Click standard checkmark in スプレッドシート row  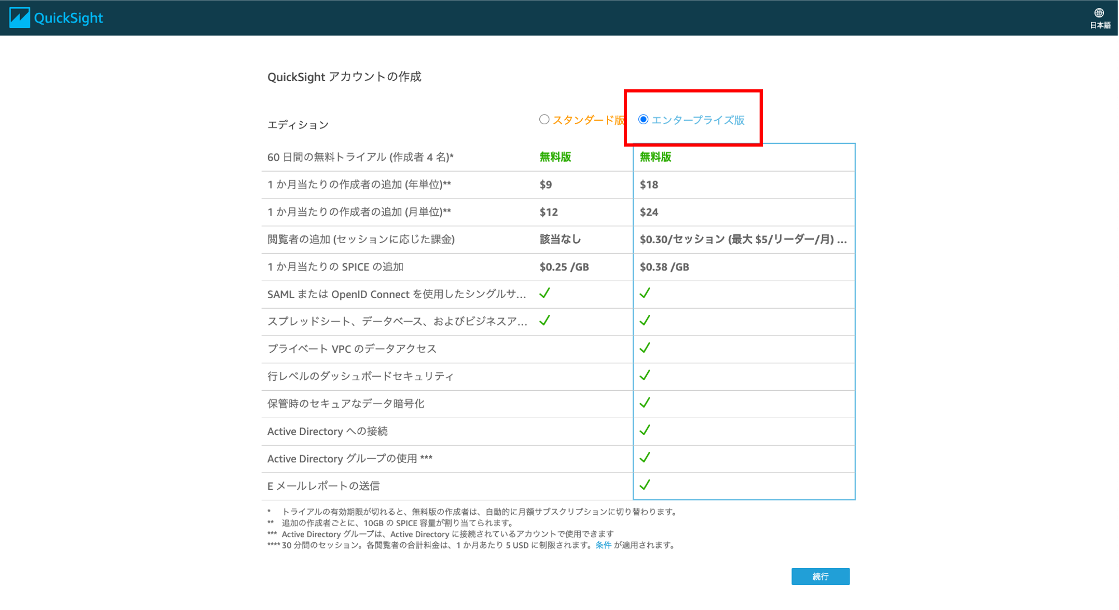(x=545, y=320)
